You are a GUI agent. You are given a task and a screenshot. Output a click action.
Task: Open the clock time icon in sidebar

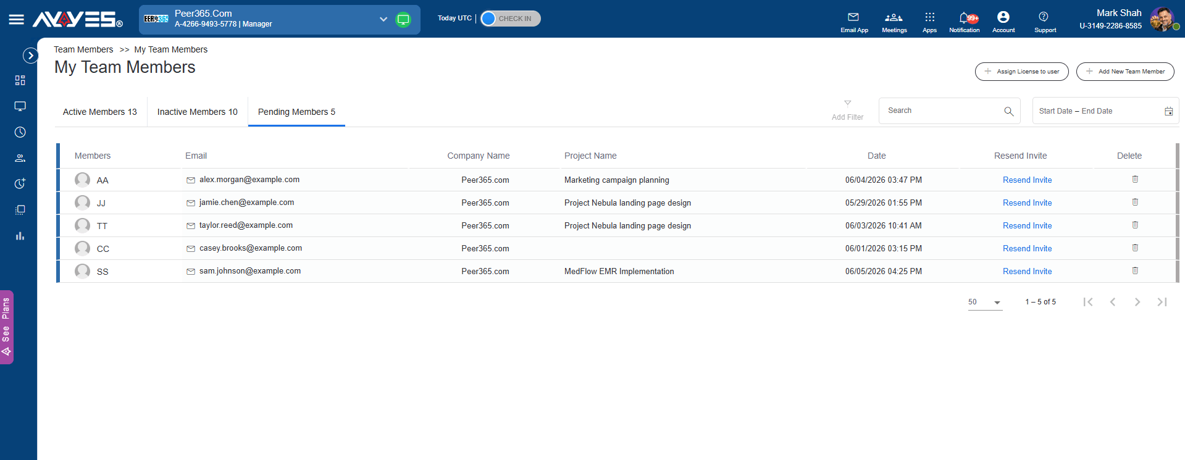20,132
